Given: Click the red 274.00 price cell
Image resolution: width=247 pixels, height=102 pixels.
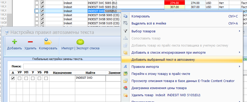Looking at the screenshot, I should click(175, 3).
